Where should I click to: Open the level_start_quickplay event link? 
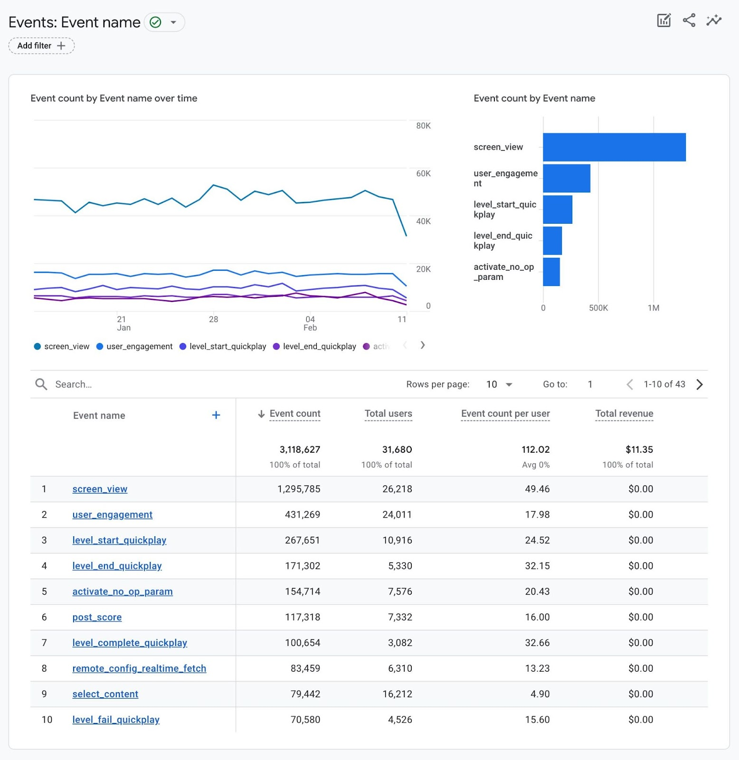[119, 540]
